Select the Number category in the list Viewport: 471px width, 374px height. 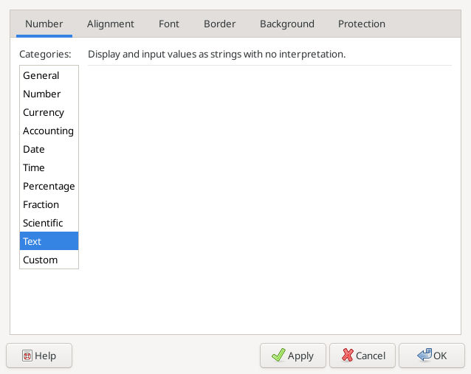click(49, 94)
